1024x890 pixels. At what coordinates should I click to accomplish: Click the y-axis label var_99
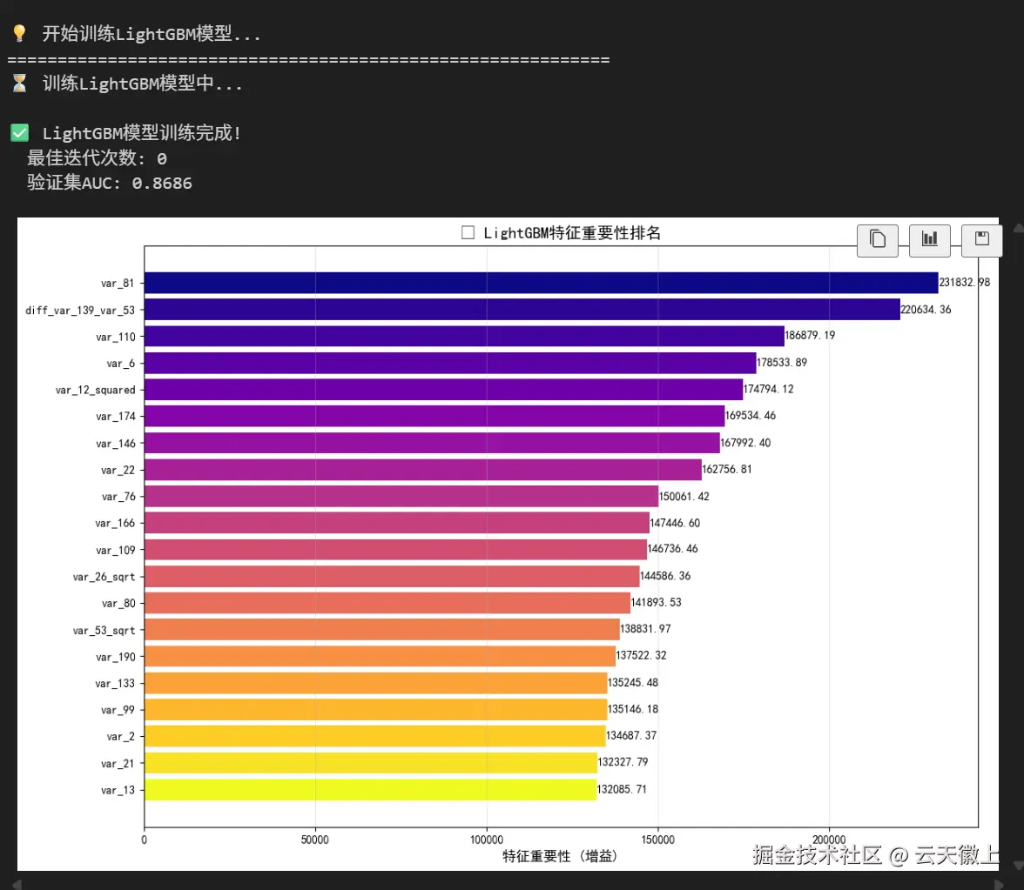pyautogui.click(x=118, y=710)
